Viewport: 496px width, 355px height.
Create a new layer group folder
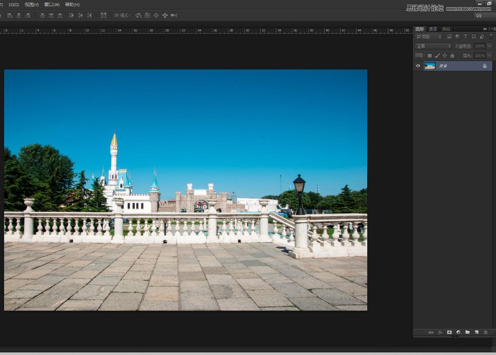coord(467,332)
